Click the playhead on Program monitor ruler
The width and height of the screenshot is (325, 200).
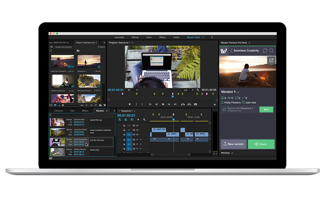173,96
